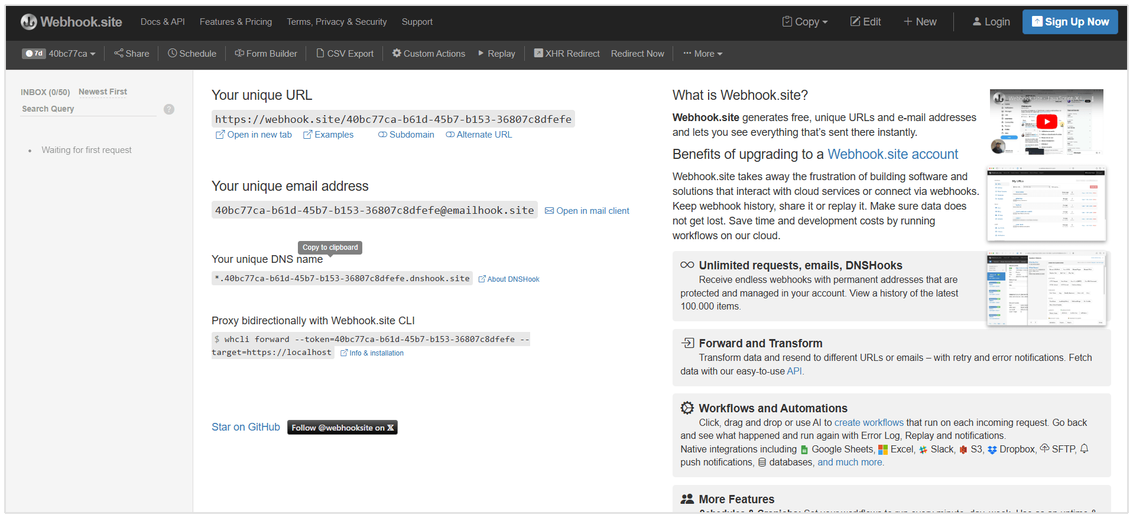The height and width of the screenshot is (518, 1133).
Task: Copy the unique webhook URL
Action: click(393, 119)
